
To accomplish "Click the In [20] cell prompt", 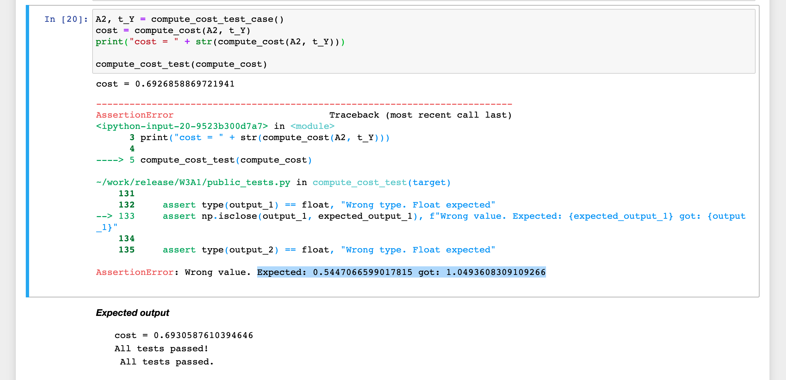I will pos(66,19).
